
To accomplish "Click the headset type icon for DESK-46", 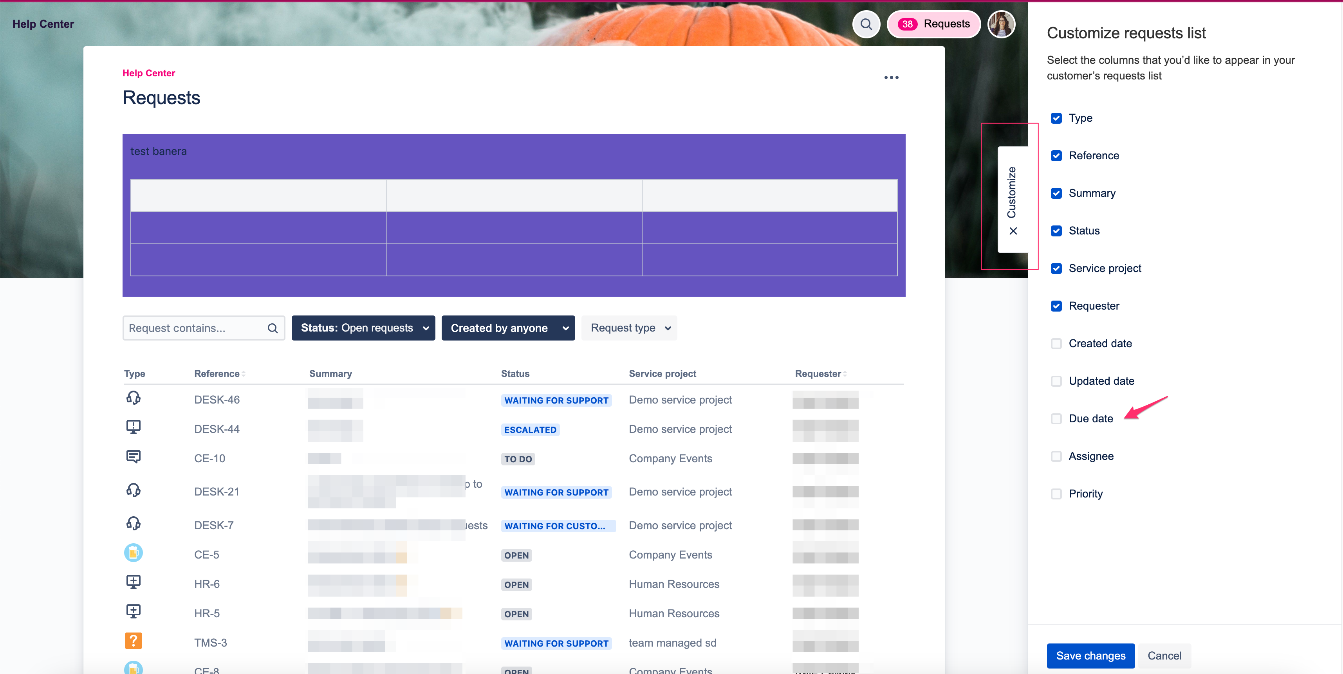I will (134, 398).
